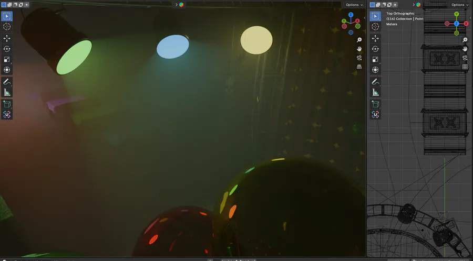
Task: Open the Options dropdown in left viewport
Action: pos(354,5)
